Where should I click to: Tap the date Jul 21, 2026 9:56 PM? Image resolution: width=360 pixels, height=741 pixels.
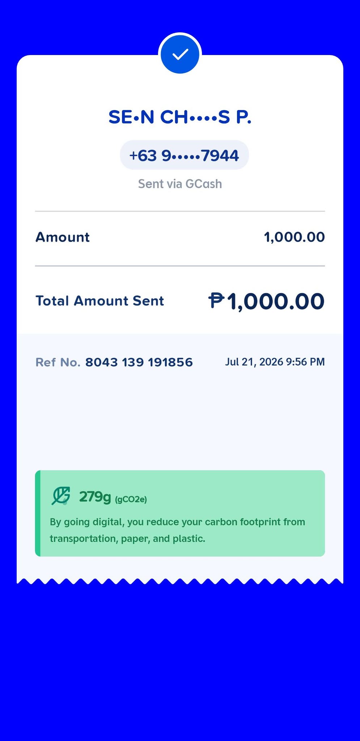275,362
